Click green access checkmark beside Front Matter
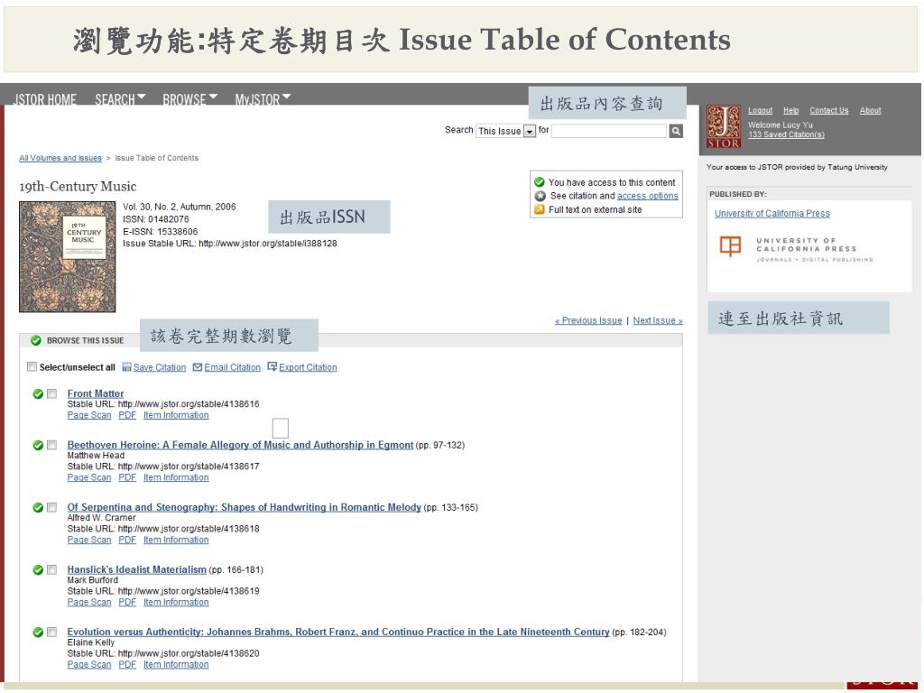The image size is (924, 693). (38, 393)
